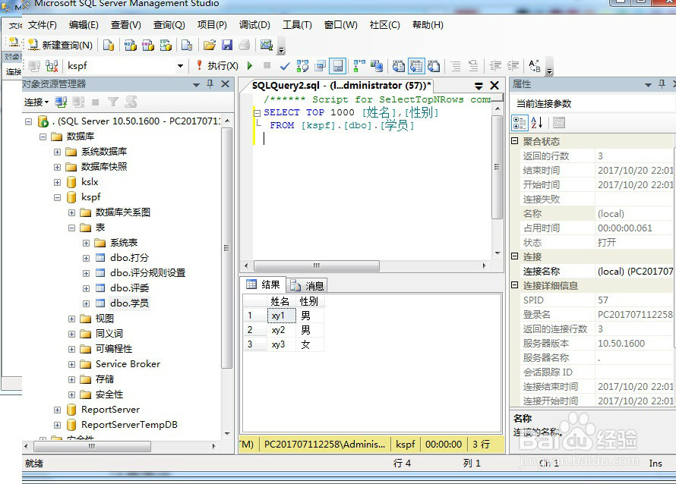Switch to the 消息 messages tab

(307, 285)
